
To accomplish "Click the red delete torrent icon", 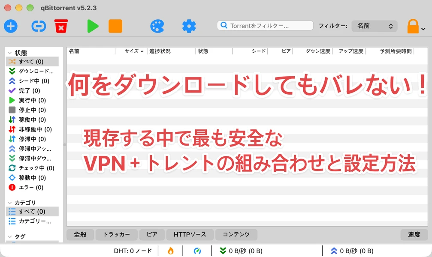I will tap(61, 26).
